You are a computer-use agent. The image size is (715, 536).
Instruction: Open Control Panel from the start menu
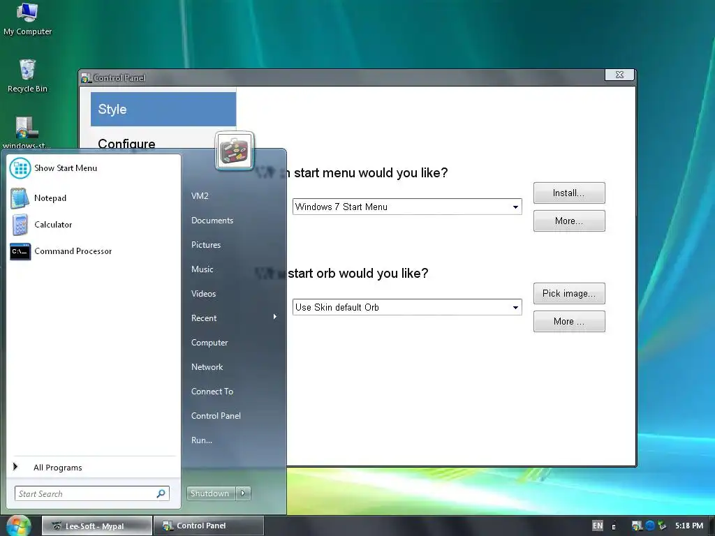click(216, 416)
